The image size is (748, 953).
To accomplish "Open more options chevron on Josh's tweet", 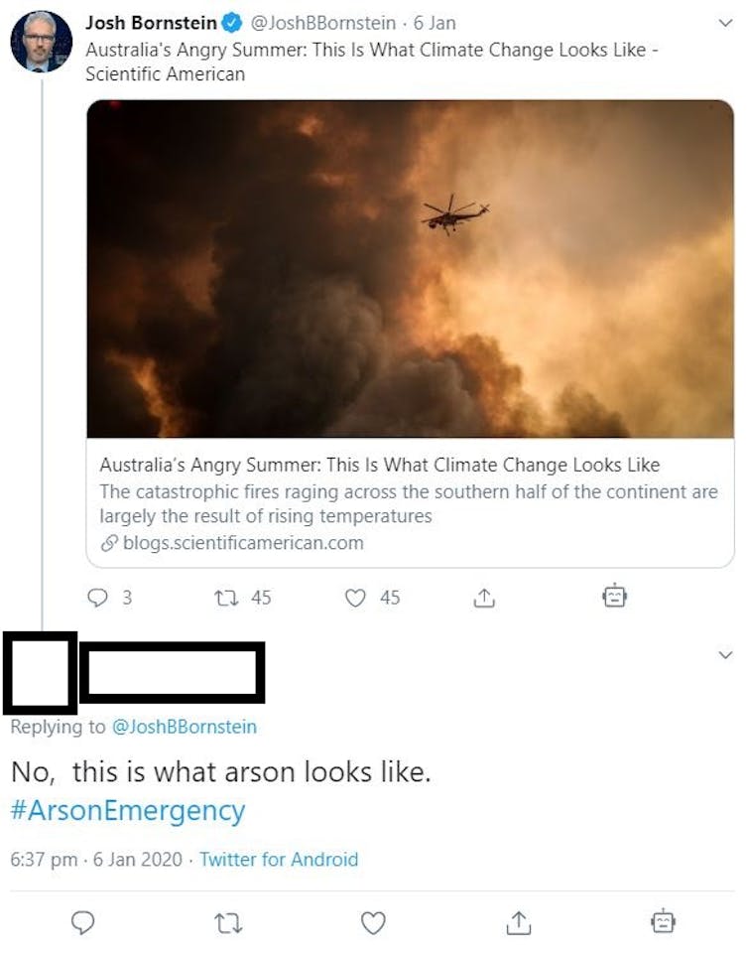I will [x=724, y=22].
